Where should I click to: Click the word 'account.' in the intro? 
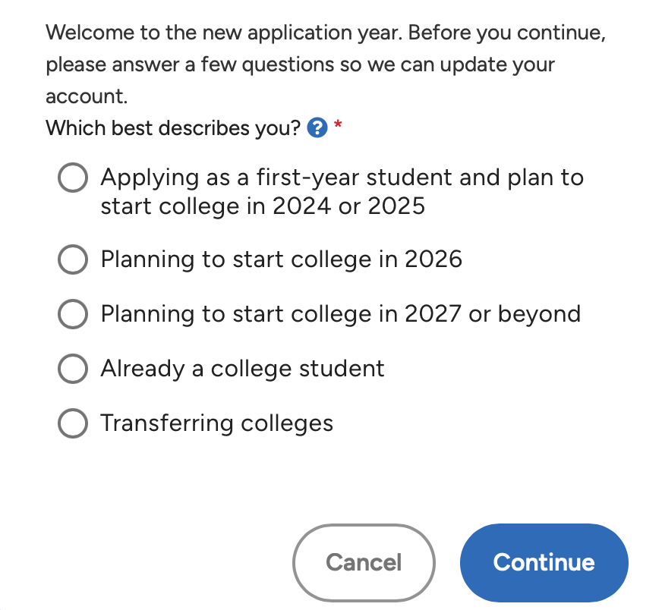pyautogui.click(x=87, y=96)
